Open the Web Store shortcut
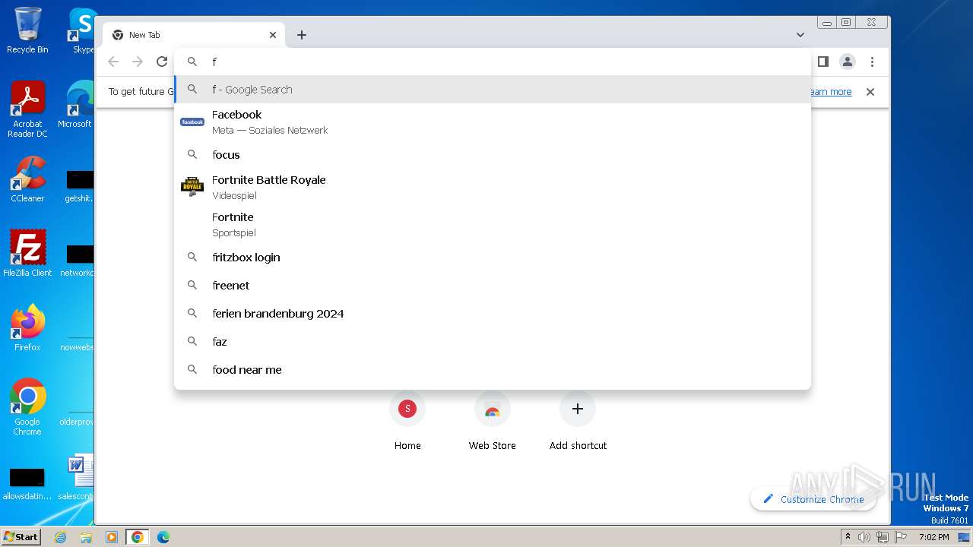The image size is (973, 547). [x=493, y=422]
